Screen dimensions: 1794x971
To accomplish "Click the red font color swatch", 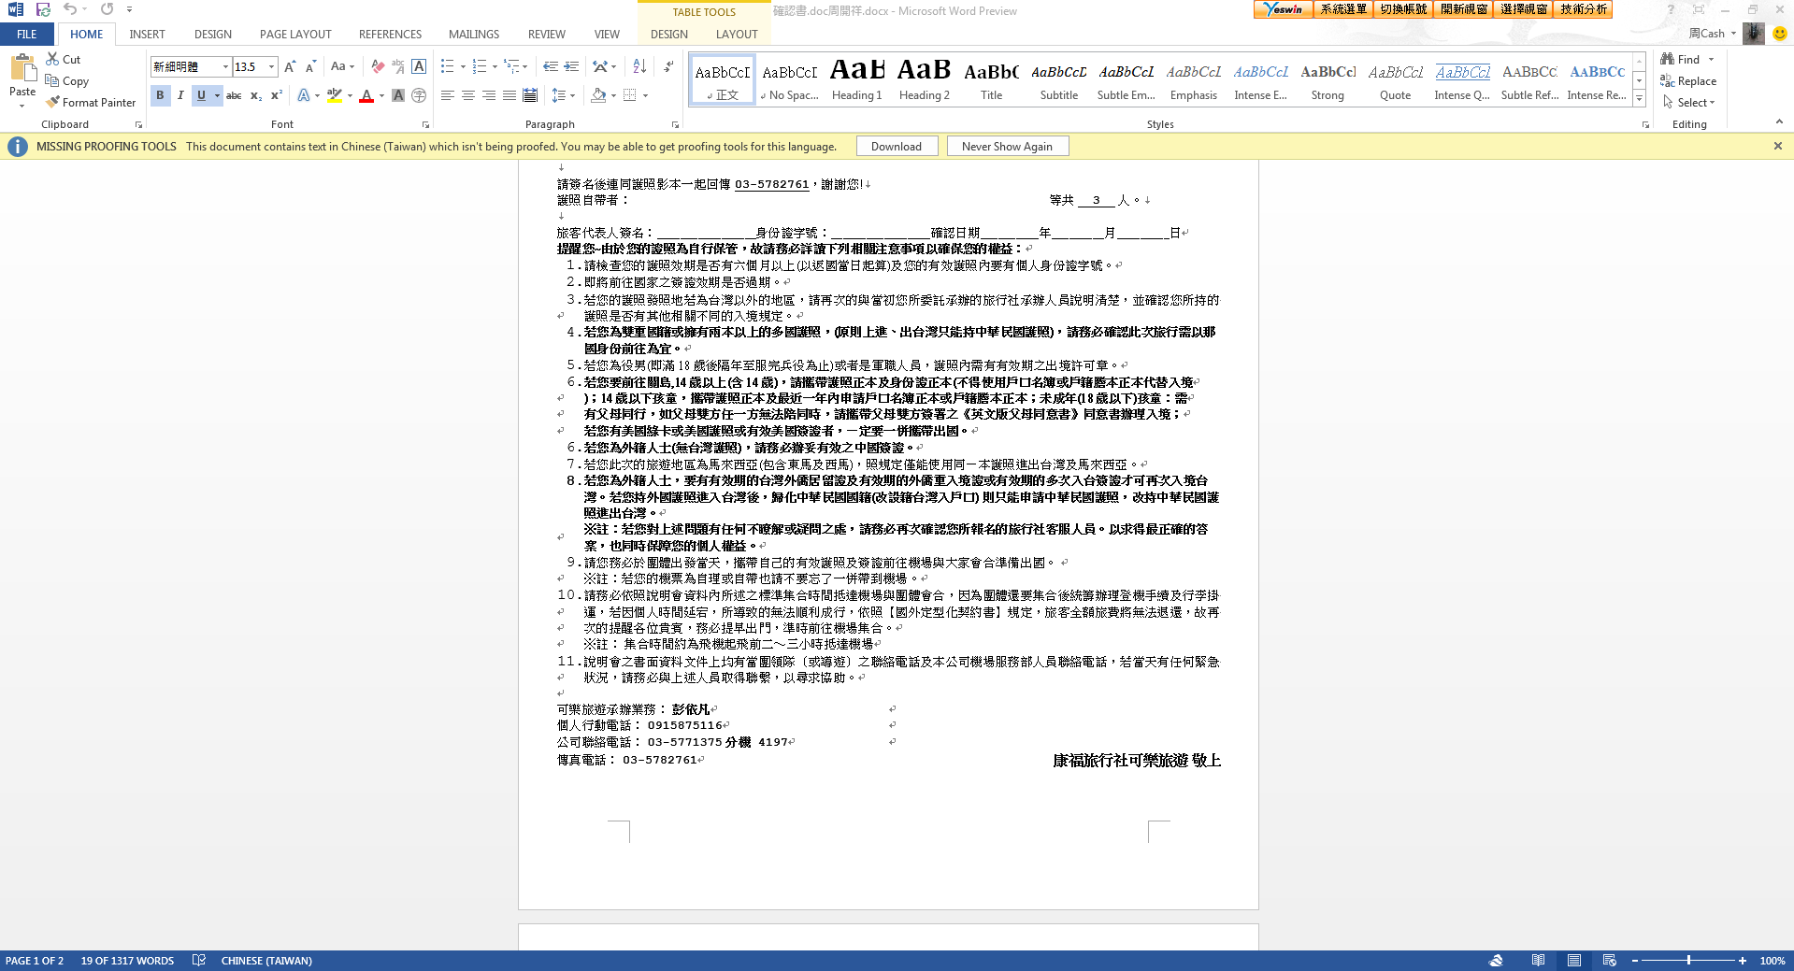I will 366,95.
